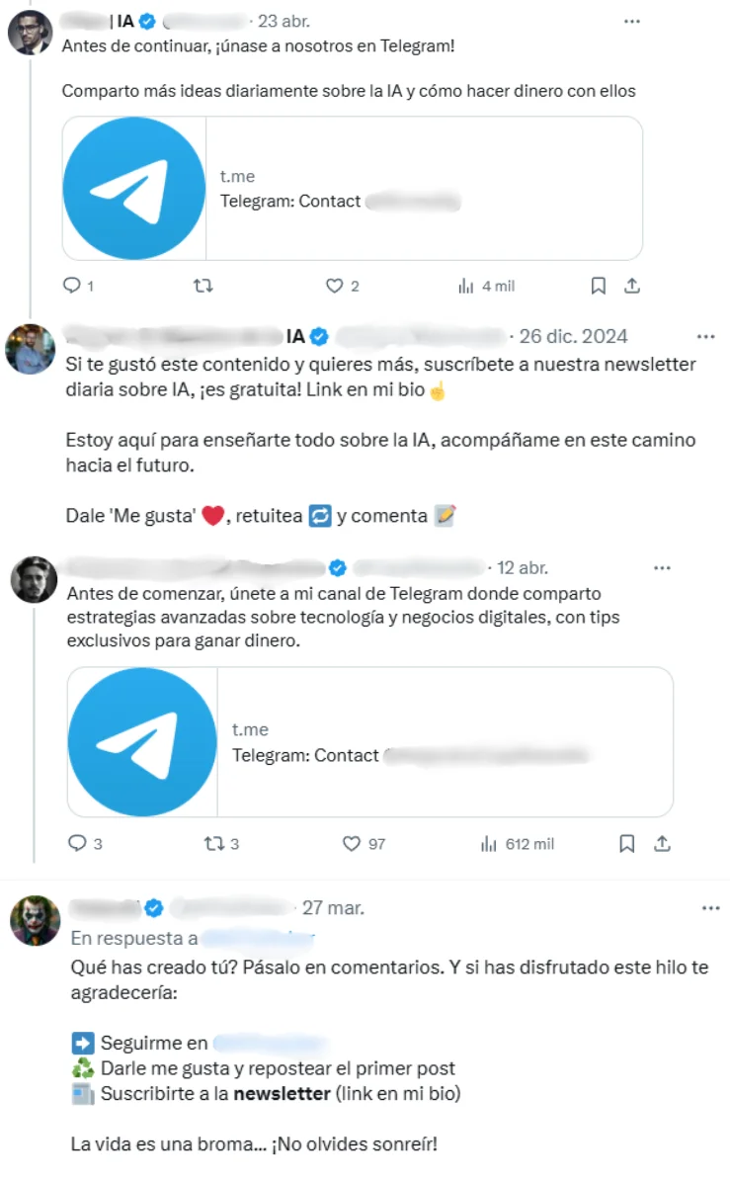The image size is (730, 1182).
Task: Open more options on 27 mar. tweet
Action: tap(711, 908)
